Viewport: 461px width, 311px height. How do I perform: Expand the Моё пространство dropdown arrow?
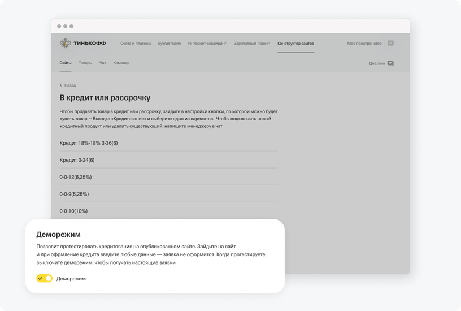[x=390, y=43]
